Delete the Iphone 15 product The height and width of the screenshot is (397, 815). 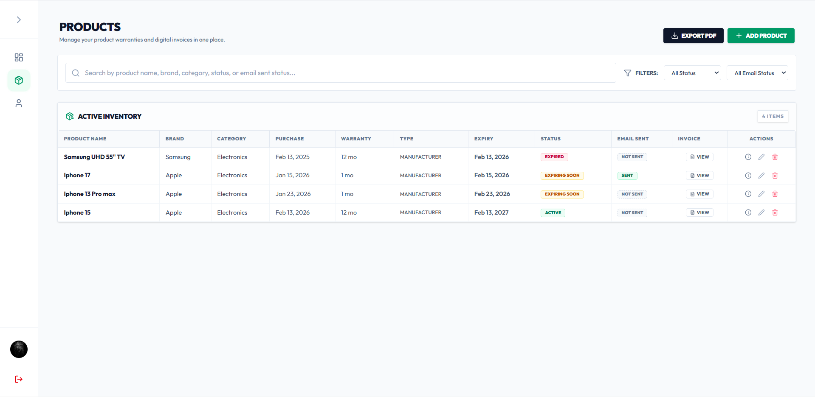click(x=775, y=212)
